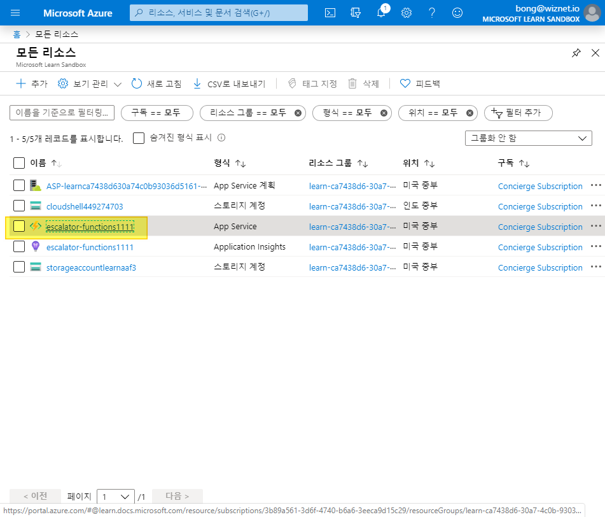Image resolution: width=605 pixels, height=517 pixels.
Task: Open more options for cloudshell449274703 row
Action: (595, 206)
